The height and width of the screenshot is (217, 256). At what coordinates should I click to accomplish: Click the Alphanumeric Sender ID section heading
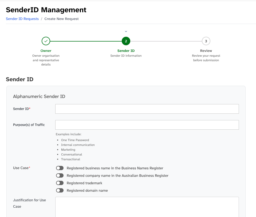(x=39, y=96)
